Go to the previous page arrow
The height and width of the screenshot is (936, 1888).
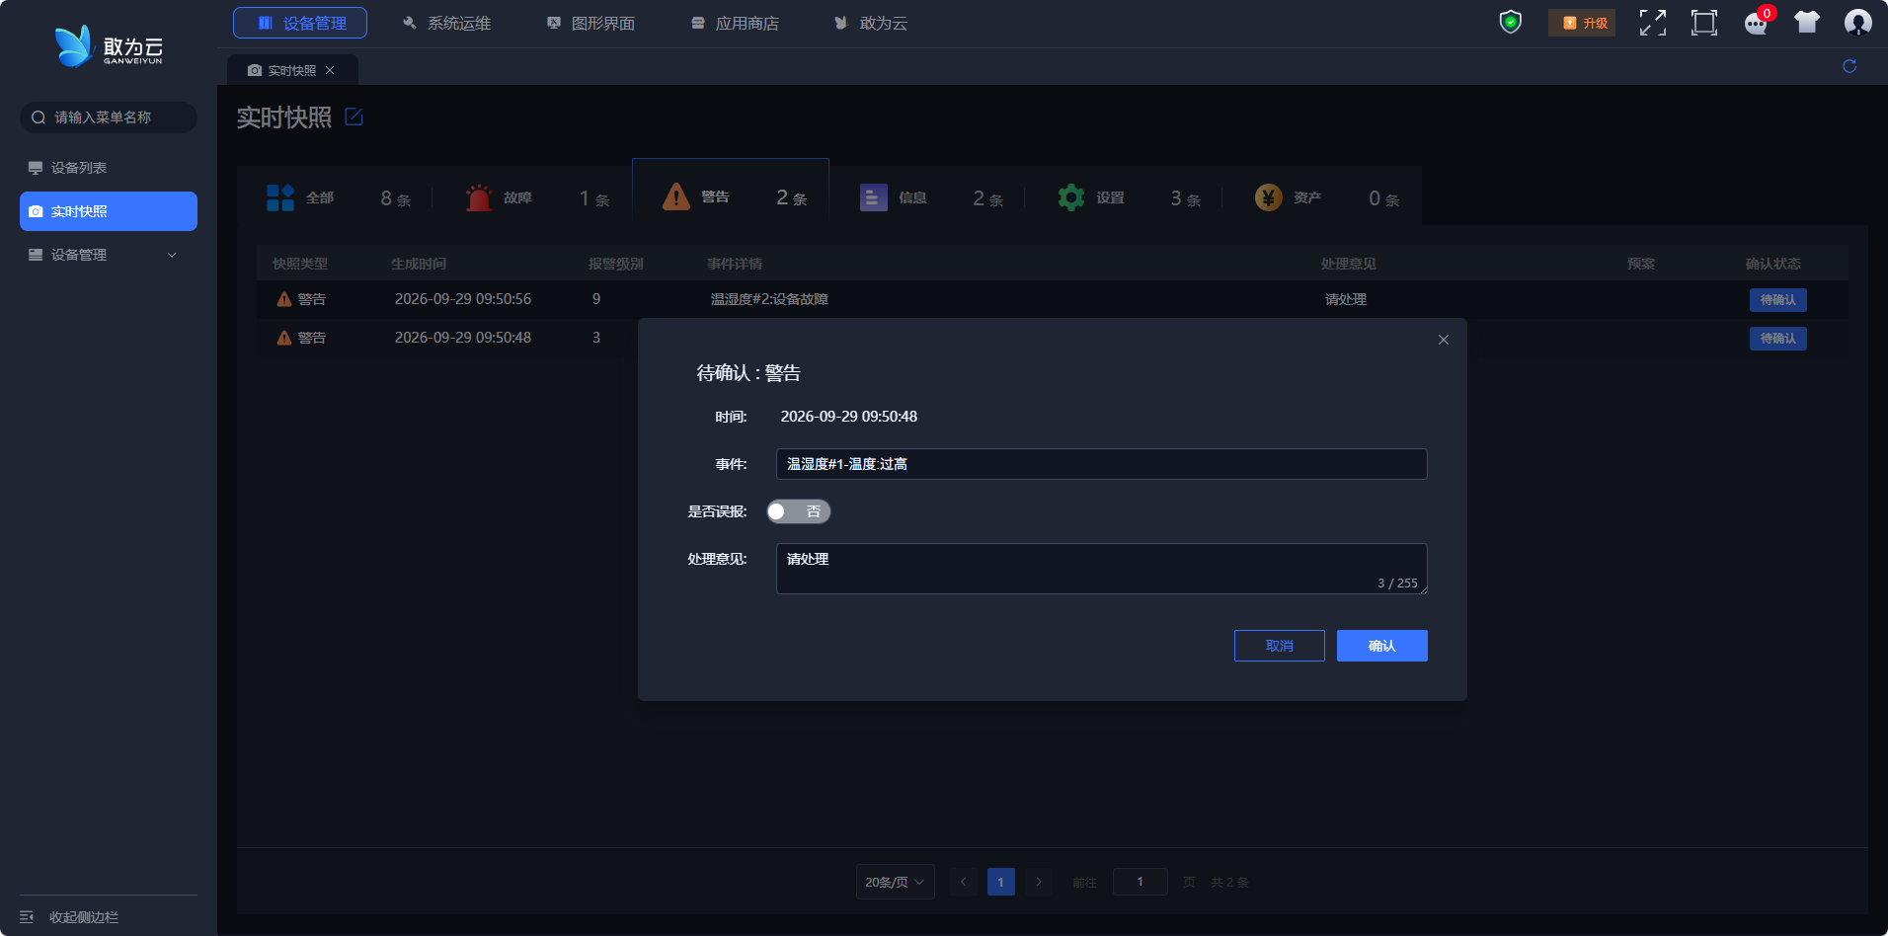[x=964, y=882]
